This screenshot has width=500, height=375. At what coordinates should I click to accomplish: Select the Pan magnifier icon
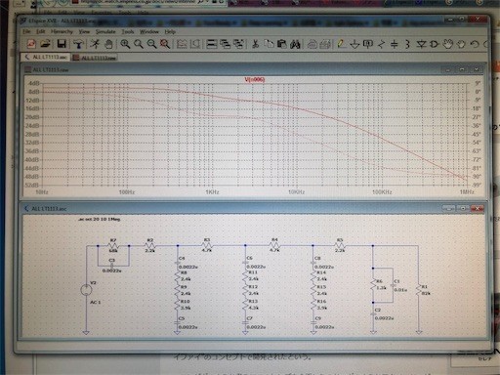click(139, 44)
